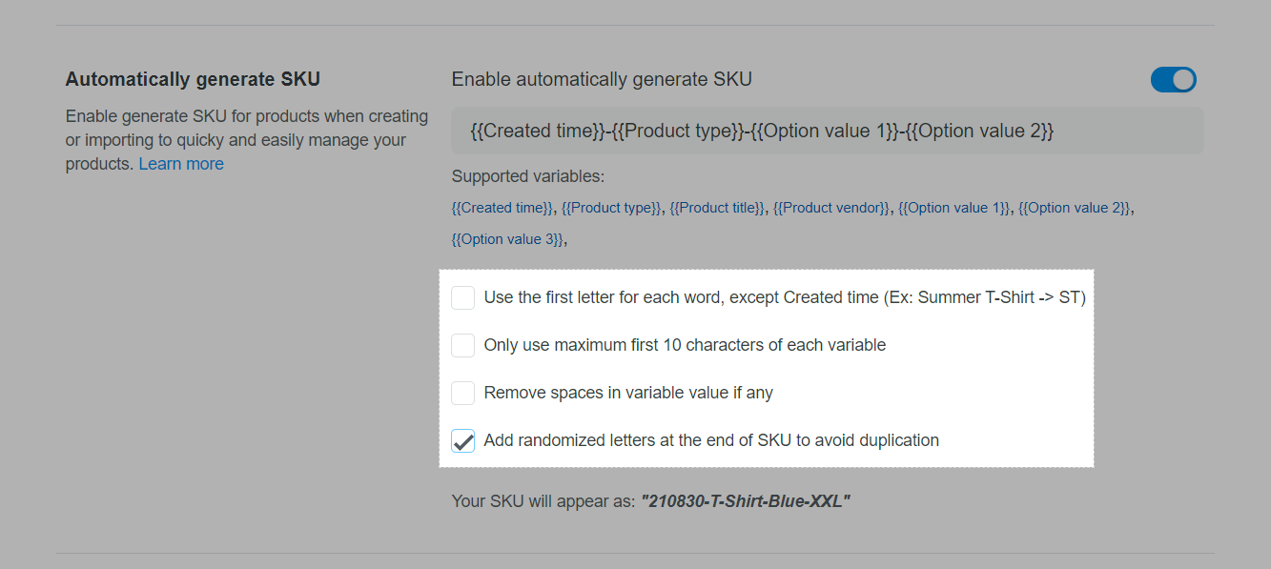Click the SKU format template input field
1271x569 pixels.
tap(827, 132)
